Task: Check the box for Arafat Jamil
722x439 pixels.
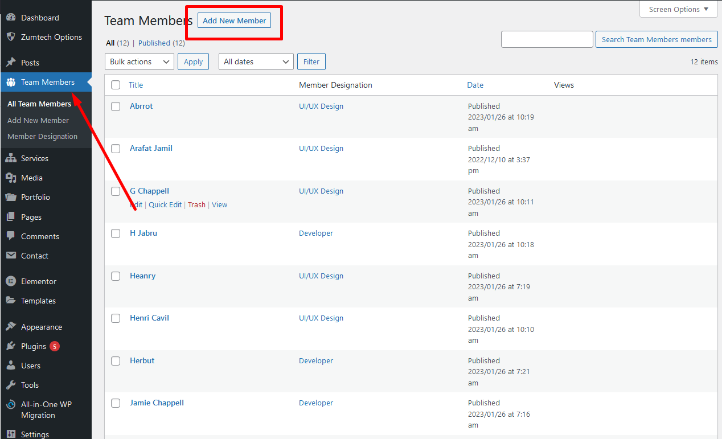Action: coord(116,149)
